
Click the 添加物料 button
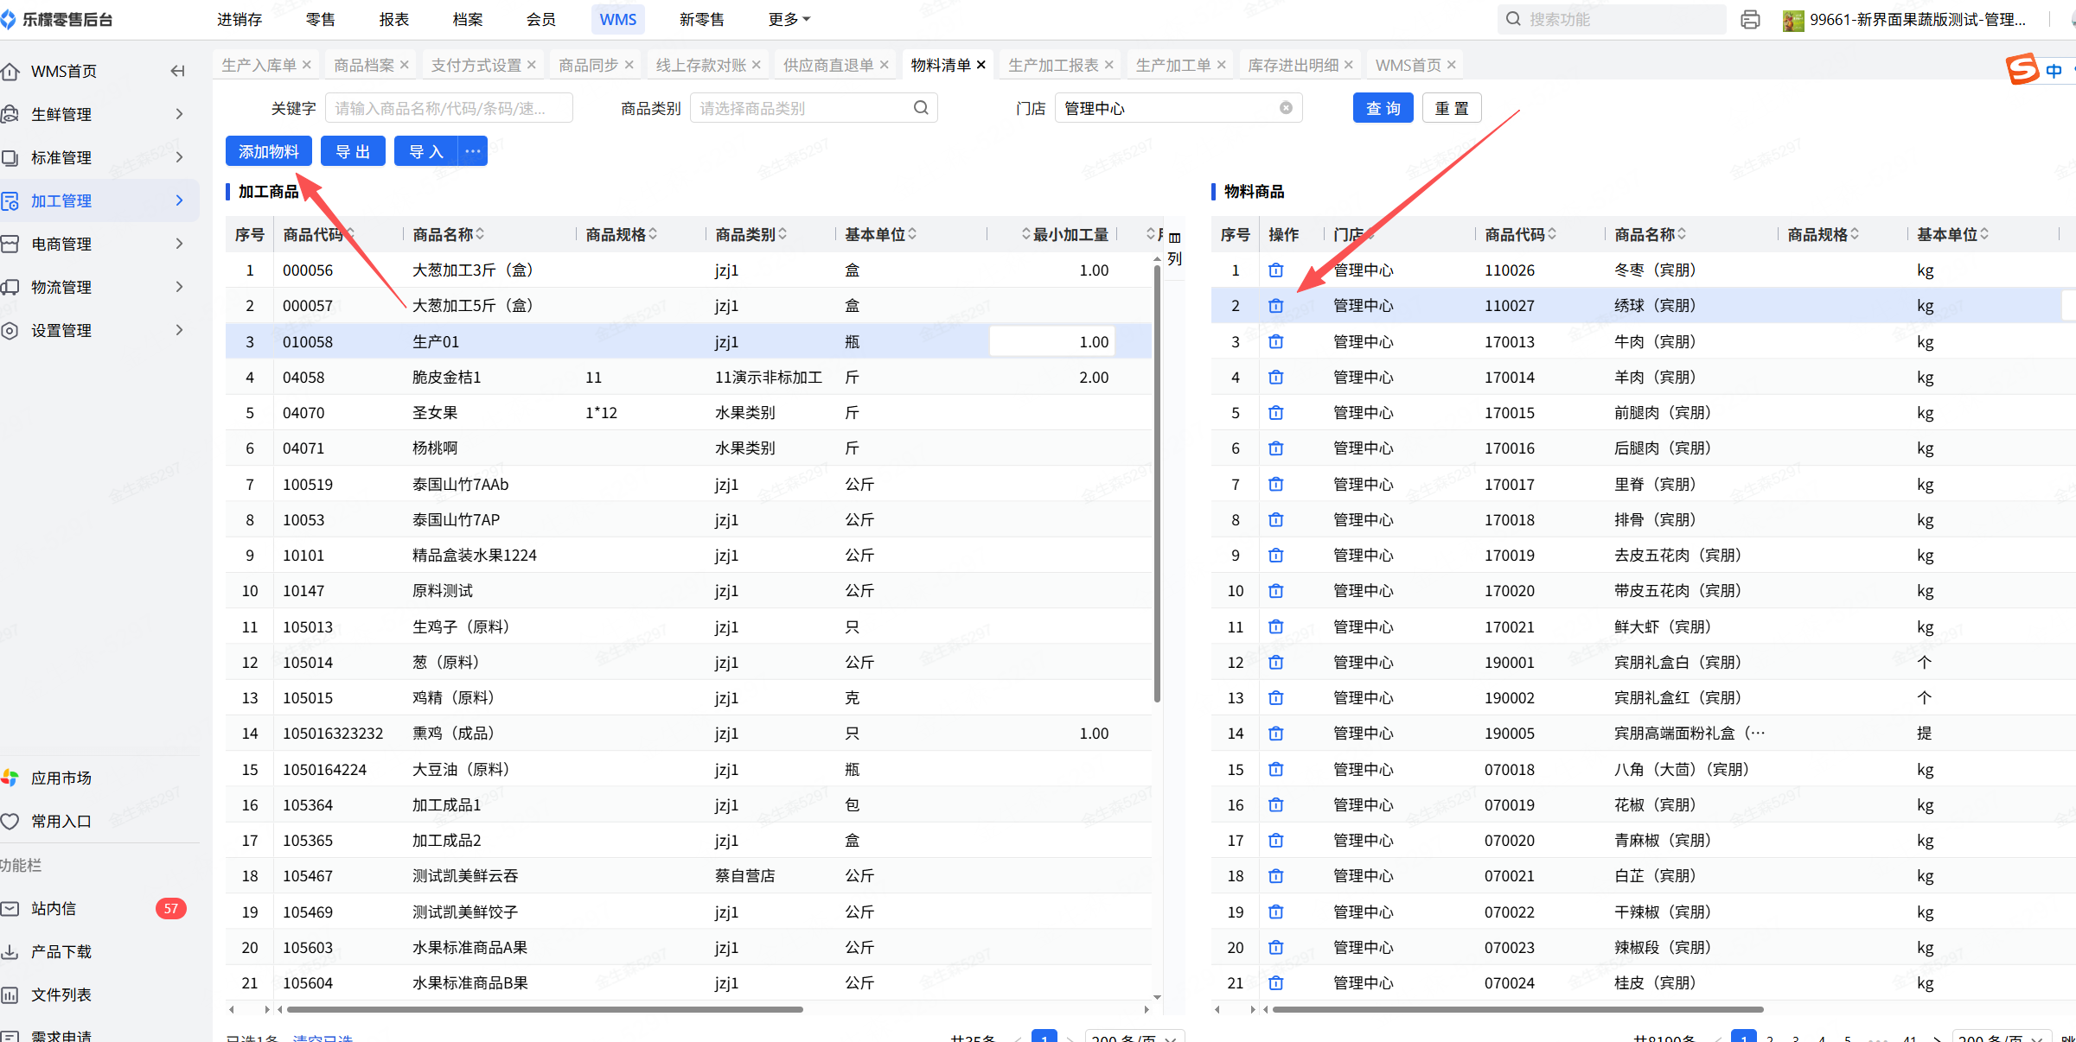coord(268,151)
